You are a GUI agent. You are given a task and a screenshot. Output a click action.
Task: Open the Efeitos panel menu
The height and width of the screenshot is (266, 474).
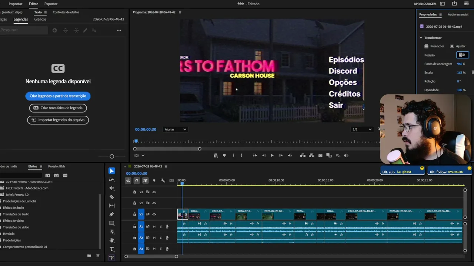(41, 167)
